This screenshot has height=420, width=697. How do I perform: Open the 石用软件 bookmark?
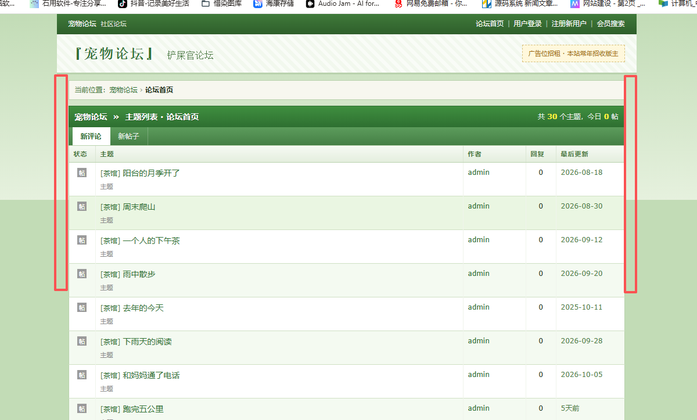[x=69, y=3]
